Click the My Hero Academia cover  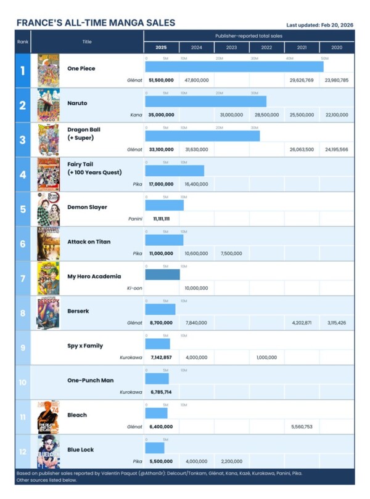point(48,278)
